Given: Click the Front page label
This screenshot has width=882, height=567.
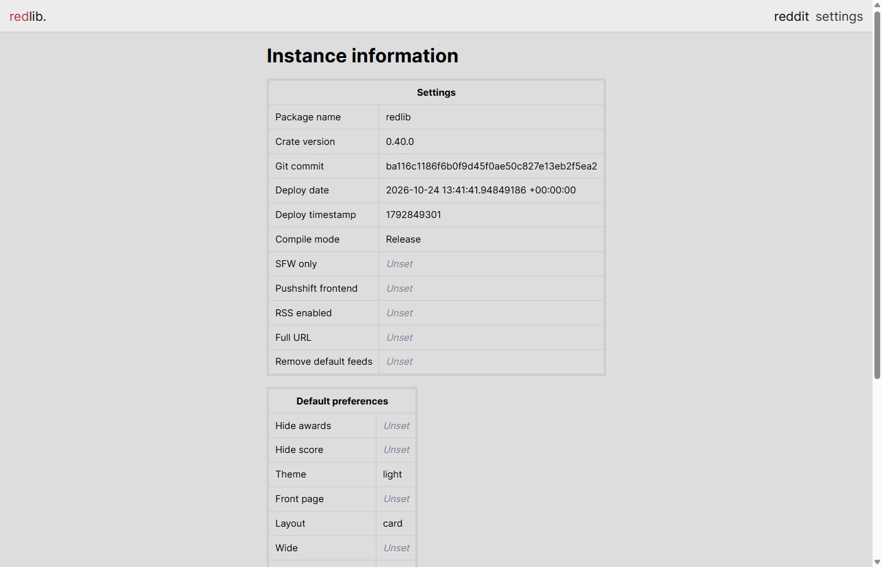Looking at the screenshot, I should coord(299,499).
